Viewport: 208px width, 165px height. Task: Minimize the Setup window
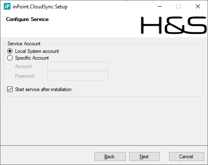pos(160,6)
